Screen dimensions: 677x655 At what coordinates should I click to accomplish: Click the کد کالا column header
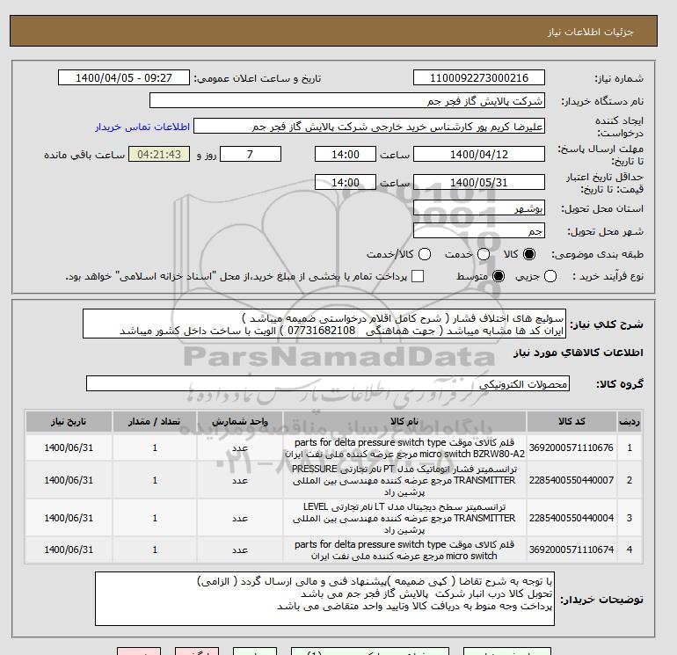click(x=571, y=421)
